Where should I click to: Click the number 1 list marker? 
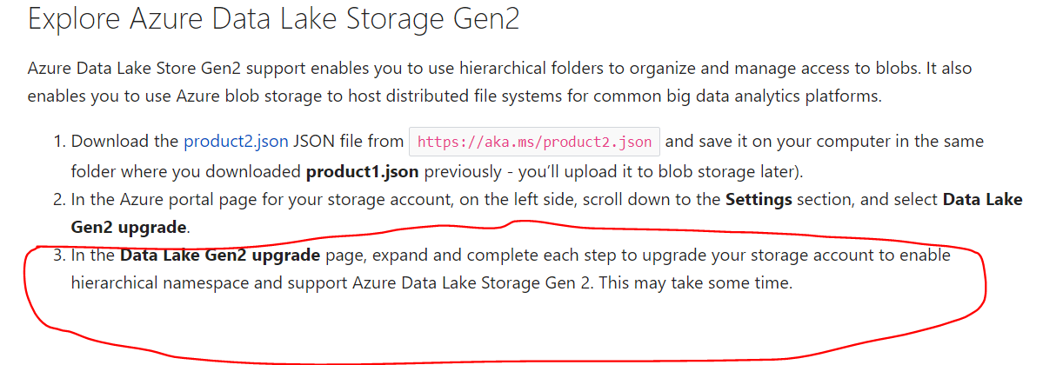[58, 141]
